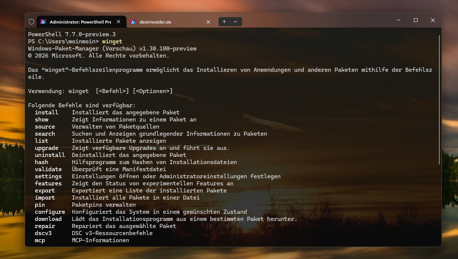Click 'Verwendung: winget' usage line
458x259 pixels.
[100, 91]
